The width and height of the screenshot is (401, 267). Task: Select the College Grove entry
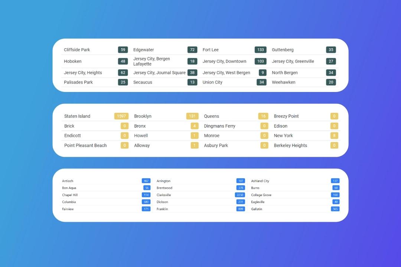click(261, 195)
